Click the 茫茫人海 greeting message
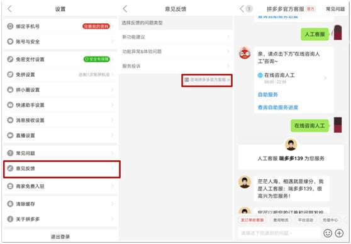351x244 pixels. tap(292, 188)
